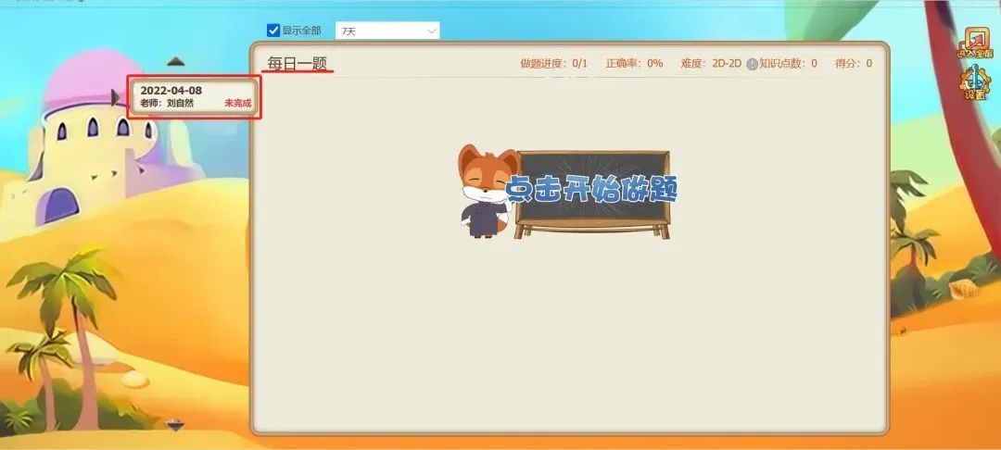Click the info icon beside 知识点数

point(752,64)
